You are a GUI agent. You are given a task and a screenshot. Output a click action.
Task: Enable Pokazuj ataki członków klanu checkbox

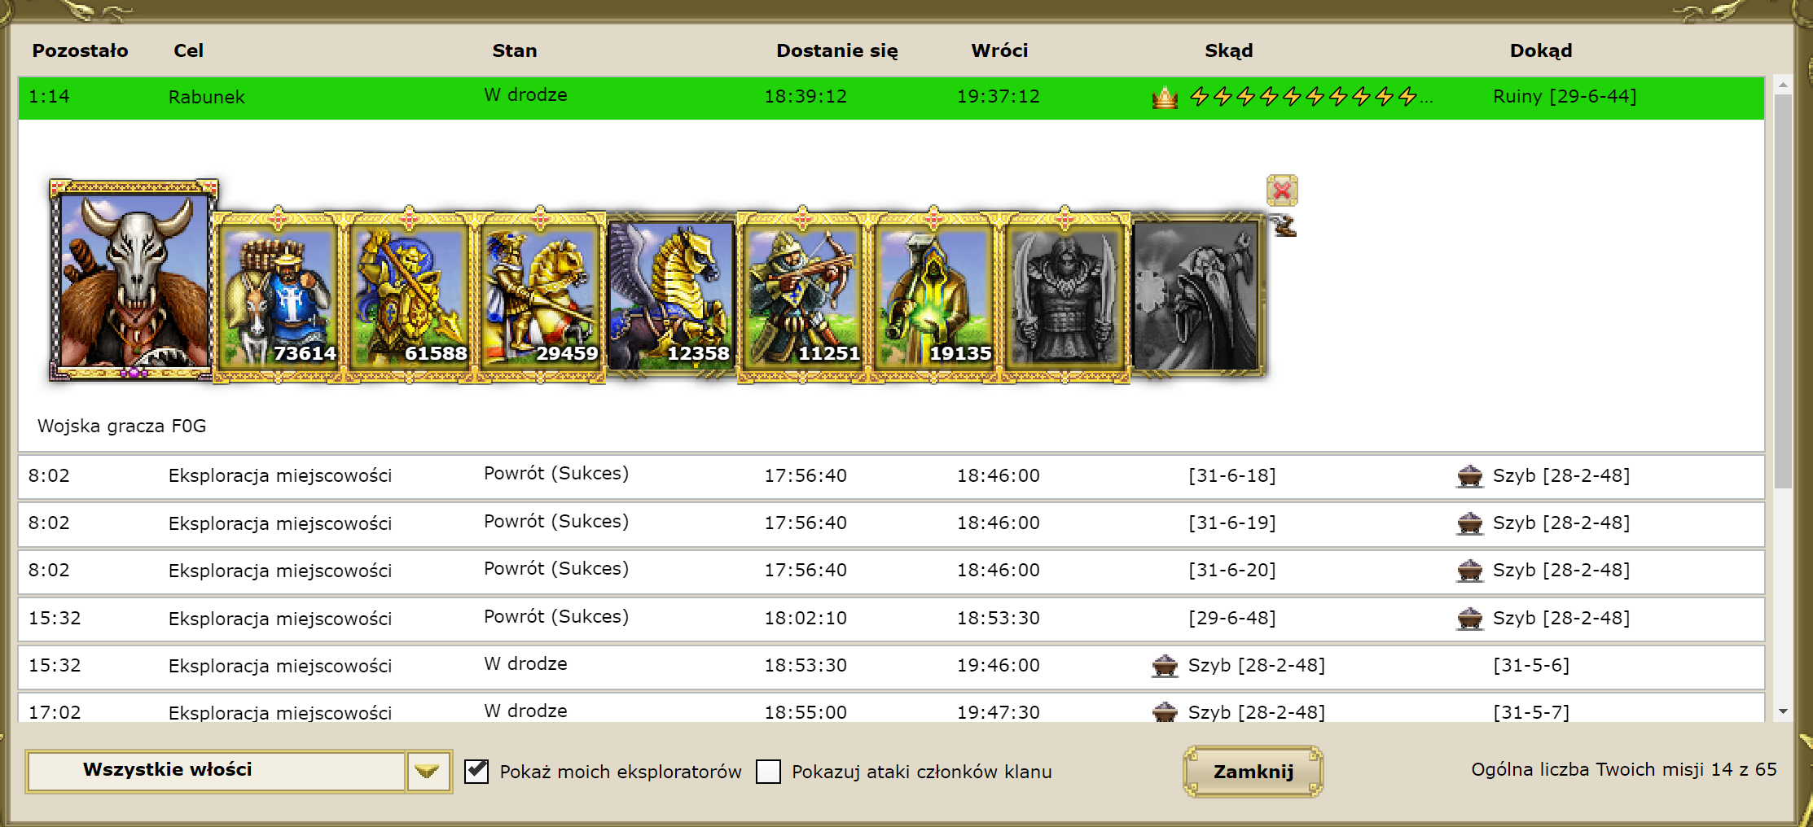click(768, 771)
